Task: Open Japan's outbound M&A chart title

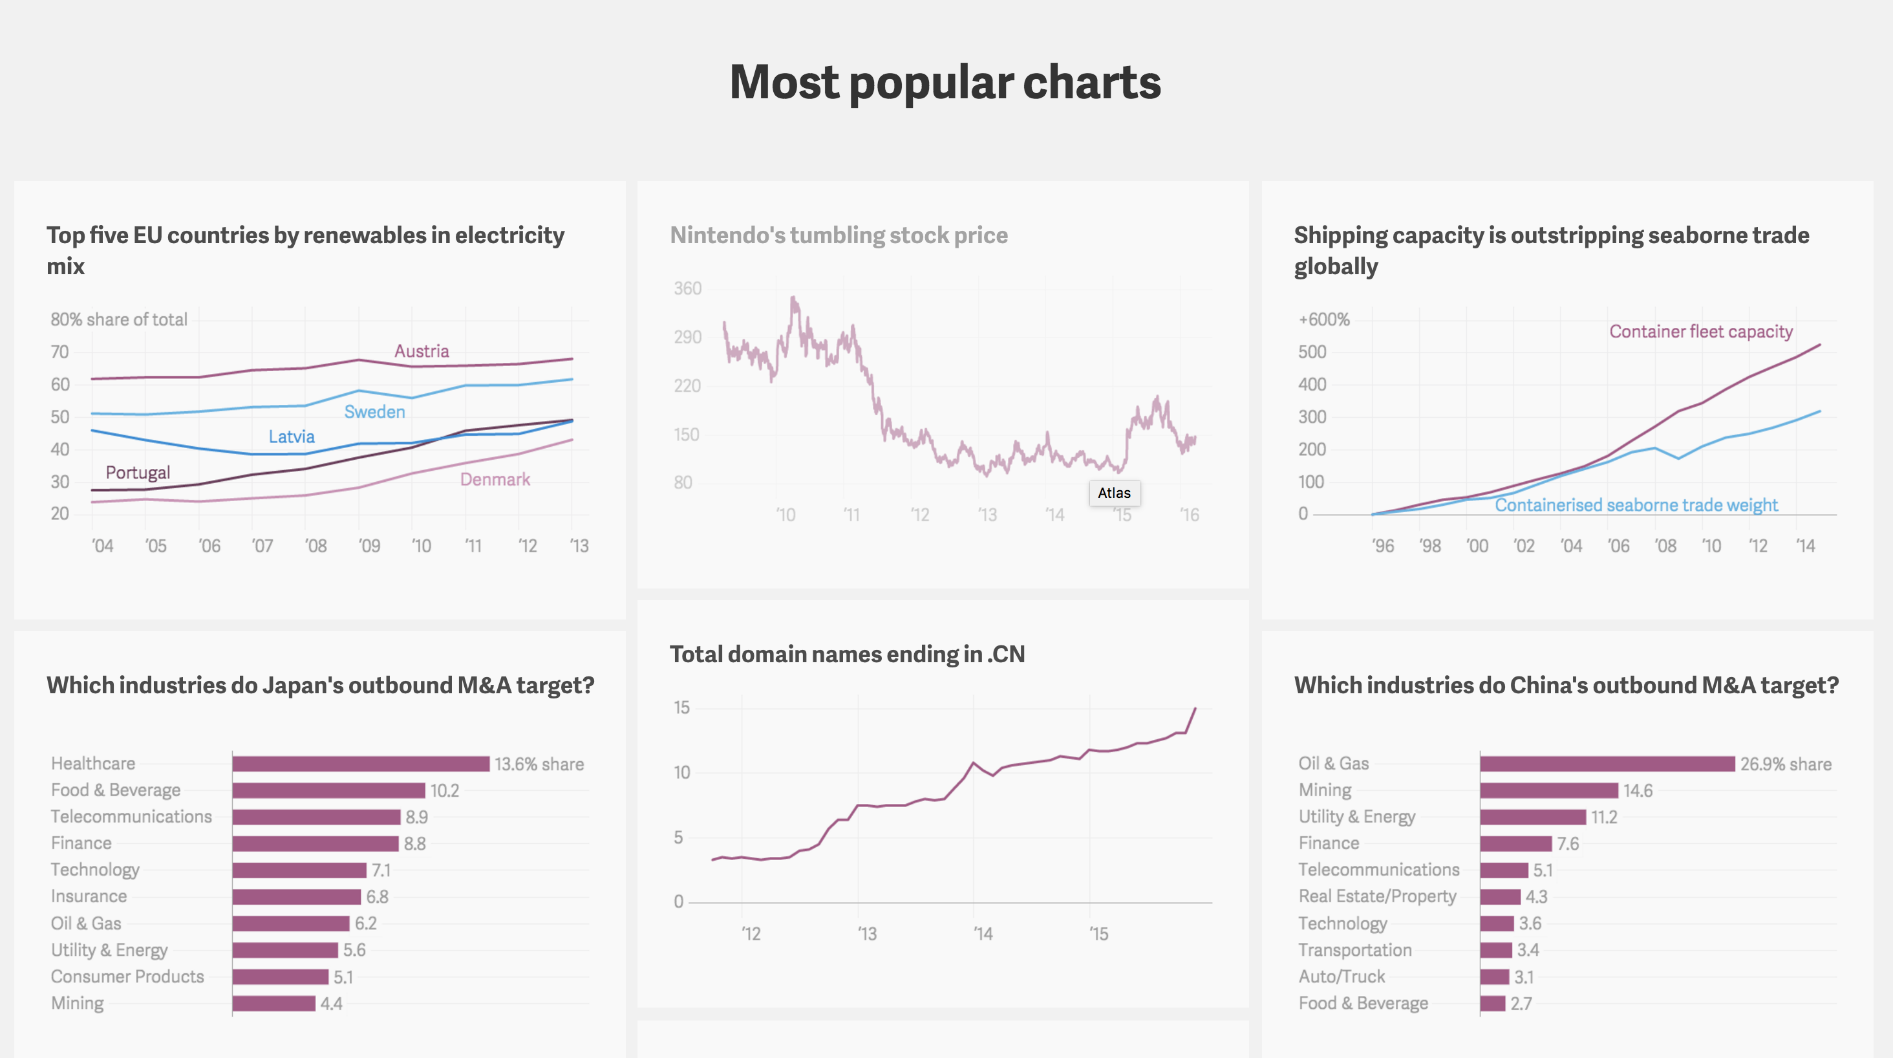Action: (321, 686)
